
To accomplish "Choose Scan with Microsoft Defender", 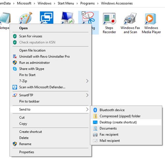I will click(x=50, y=87).
